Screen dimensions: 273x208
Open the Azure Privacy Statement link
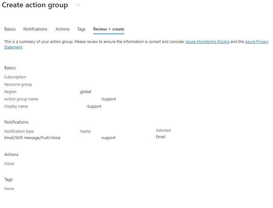[x=256, y=42]
